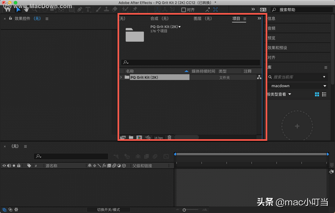The image size is (335, 213).
Task: Switch the library to grid view
Action: point(317,94)
